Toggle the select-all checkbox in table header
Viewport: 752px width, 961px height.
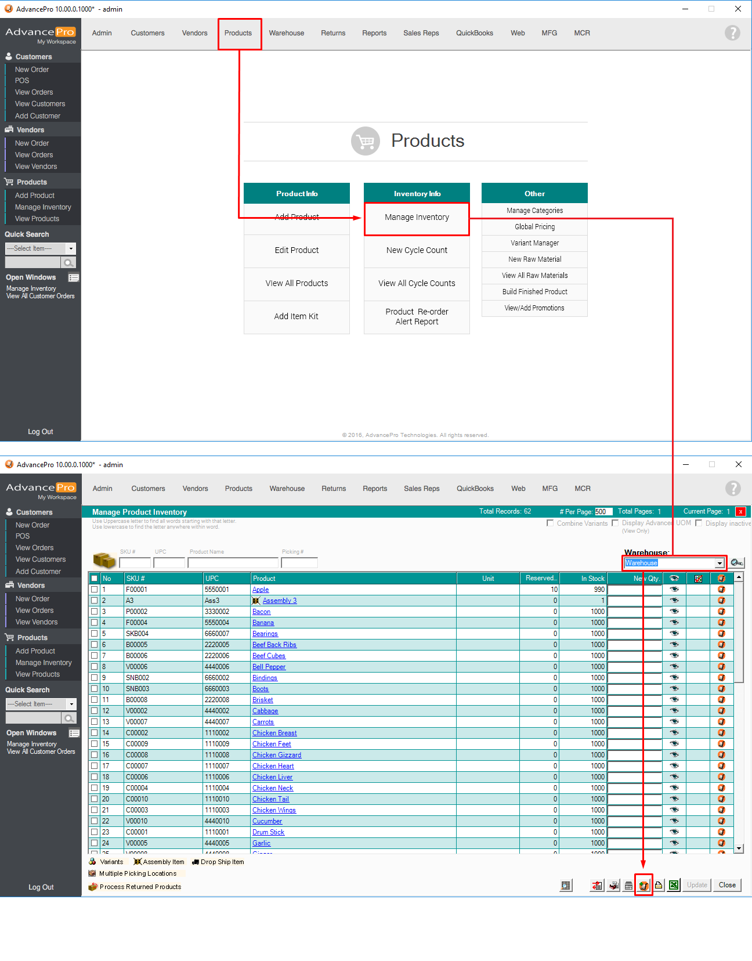pos(94,579)
